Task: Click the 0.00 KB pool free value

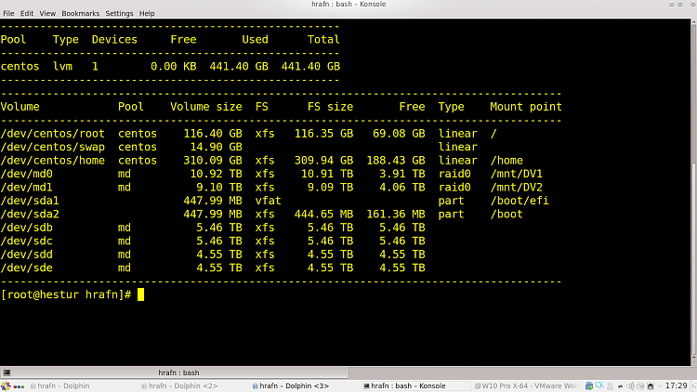Action: [174, 67]
